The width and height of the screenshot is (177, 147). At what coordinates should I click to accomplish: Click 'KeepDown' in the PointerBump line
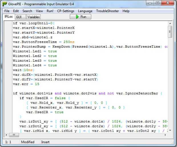(61, 47)
